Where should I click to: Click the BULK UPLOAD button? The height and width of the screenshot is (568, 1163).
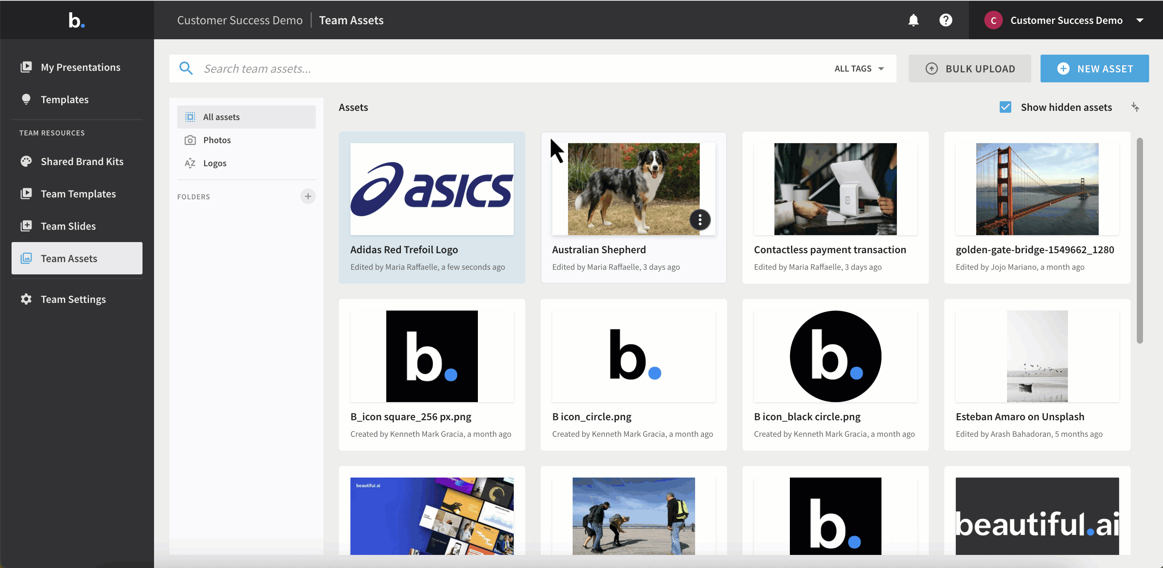pos(970,68)
